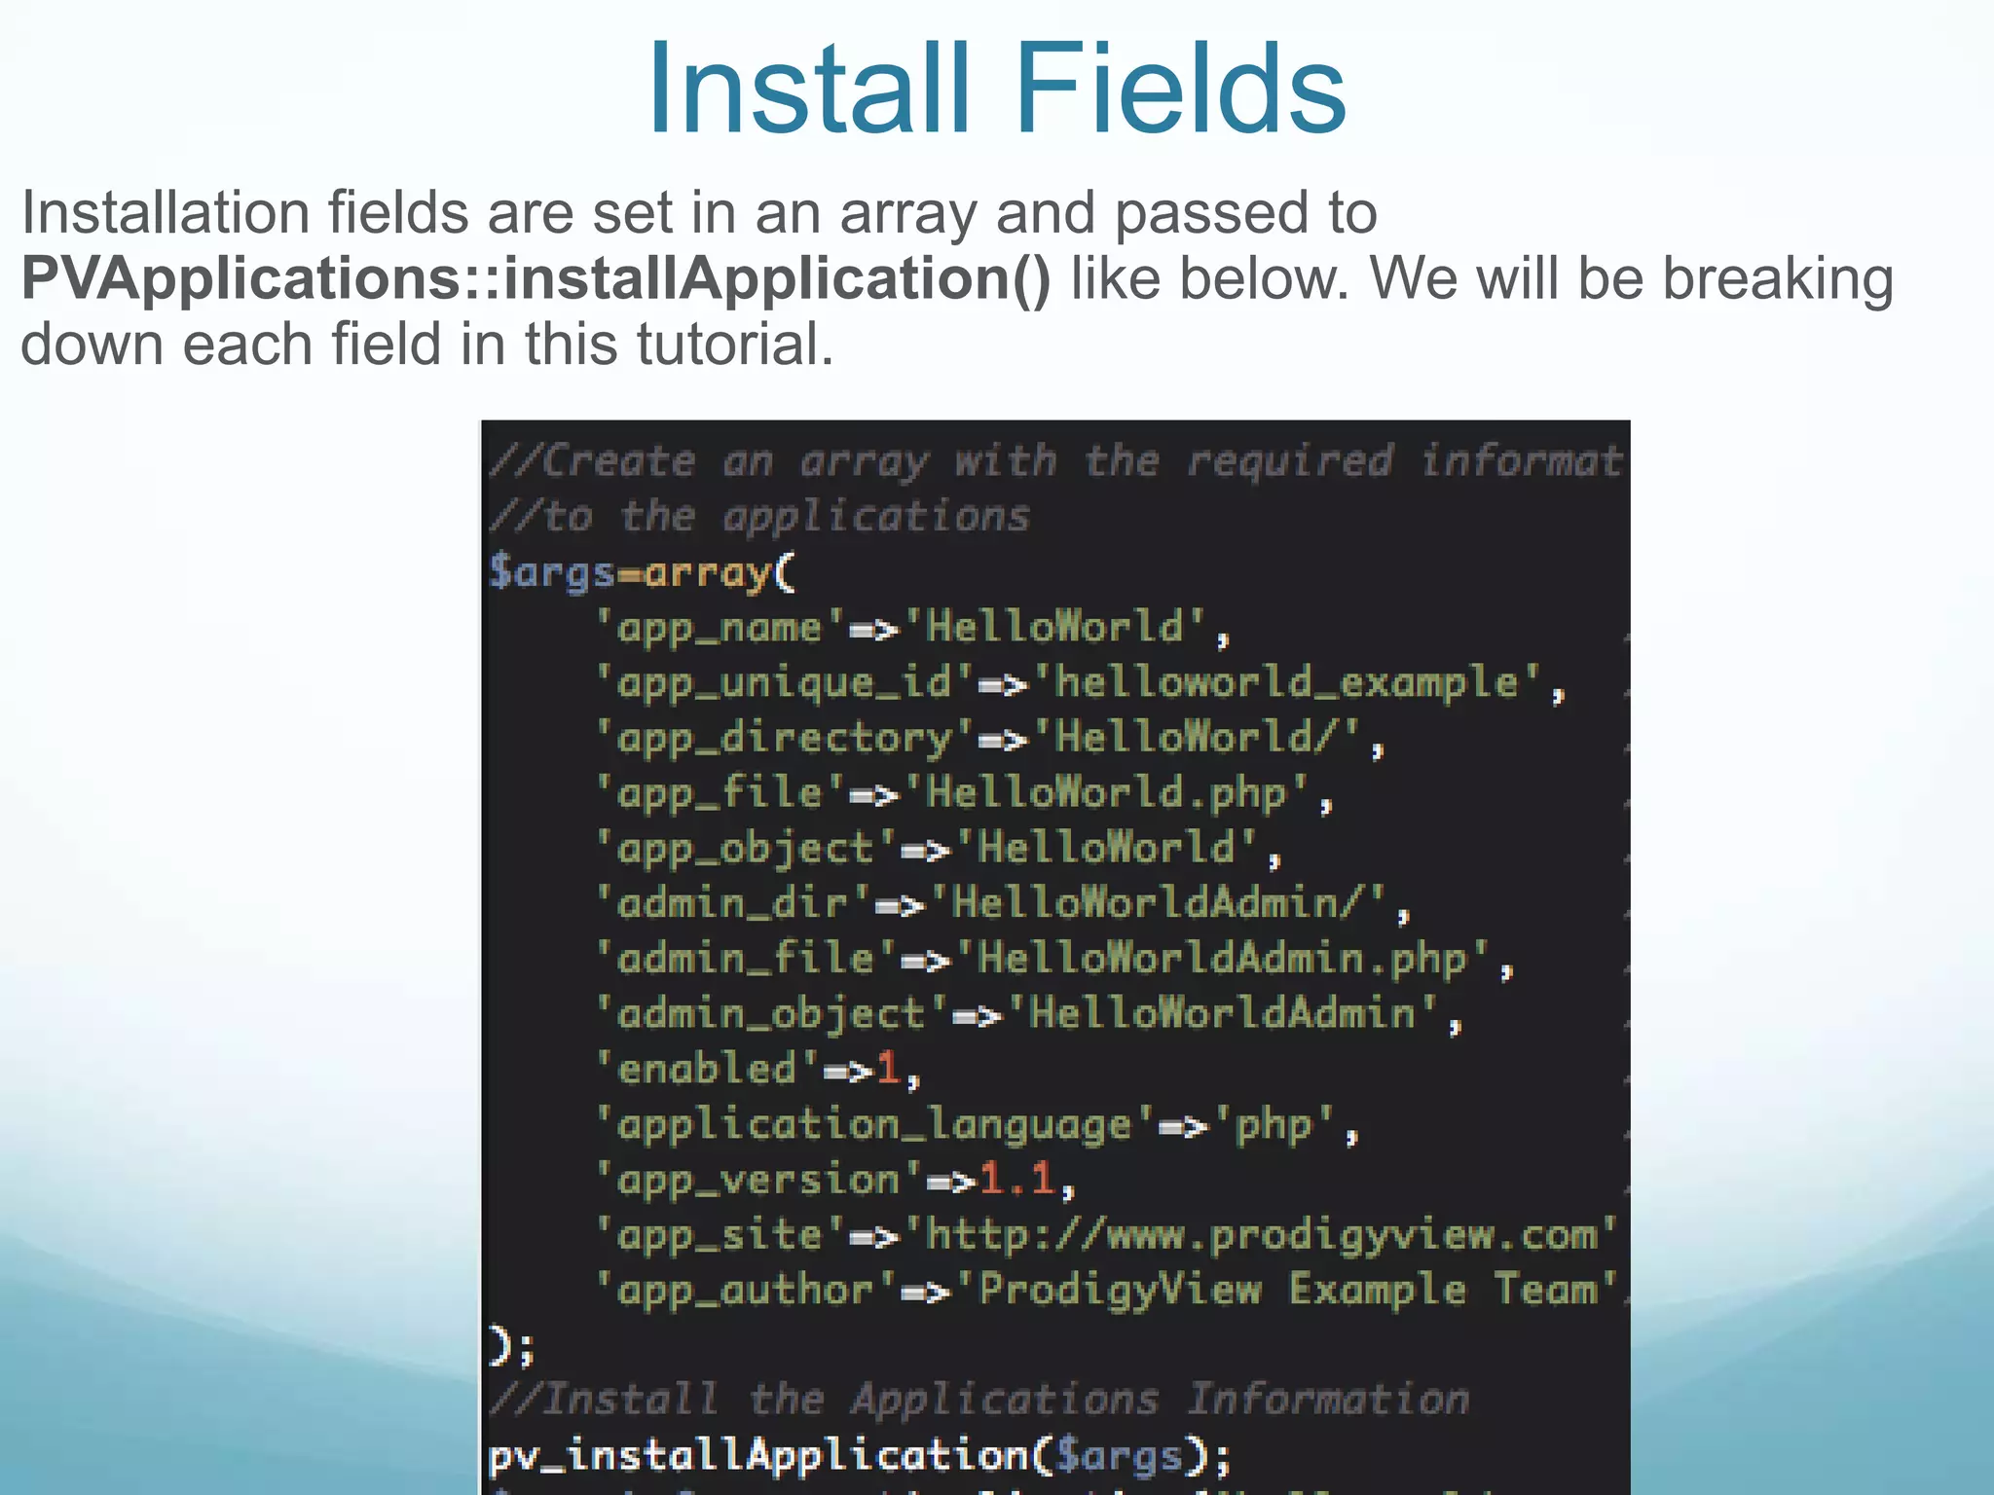Image resolution: width=1994 pixels, height=1495 pixels.
Task: Click the 'Installation fields are set' sentence
Action: (x=699, y=212)
